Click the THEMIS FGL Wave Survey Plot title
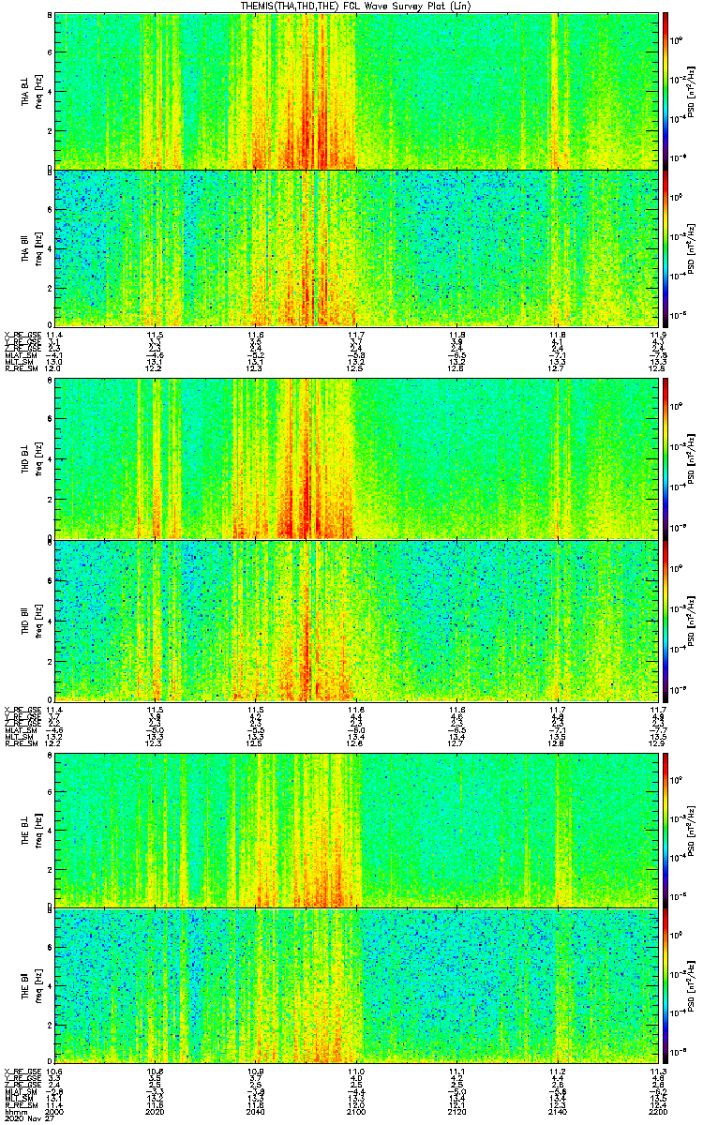The width and height of the screenshot is (703, 1125). (357, 7)
